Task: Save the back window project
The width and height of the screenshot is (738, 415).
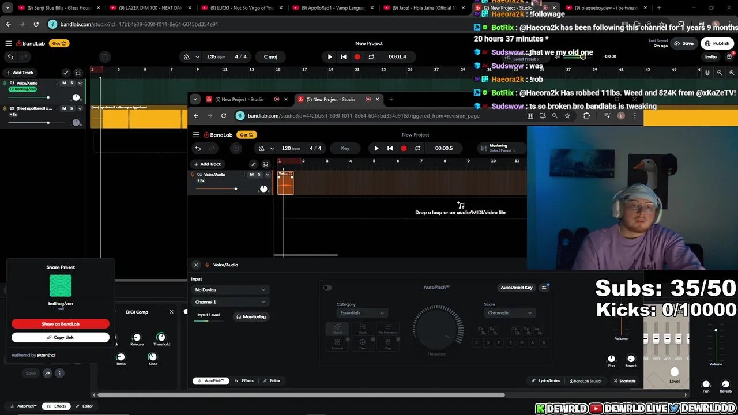Action: click(684, 43)
